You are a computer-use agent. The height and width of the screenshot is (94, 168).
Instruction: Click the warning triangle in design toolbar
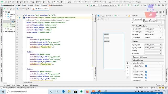click(129, 16)
